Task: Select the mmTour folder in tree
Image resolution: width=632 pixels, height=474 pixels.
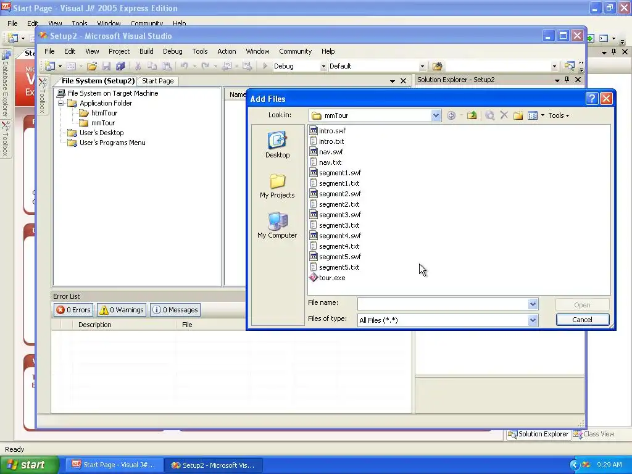Action: pyautogui.click(x=98, y=123)
